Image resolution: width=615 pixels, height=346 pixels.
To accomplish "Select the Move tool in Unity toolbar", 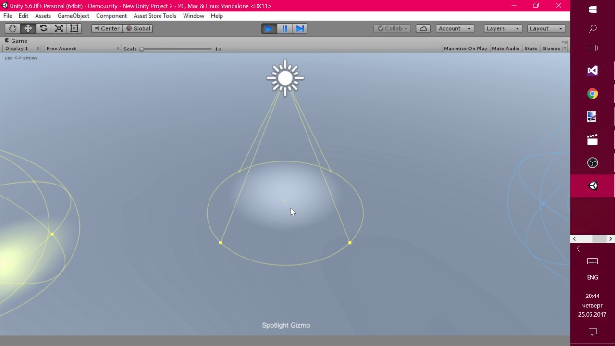I will (x=28, y=28).
